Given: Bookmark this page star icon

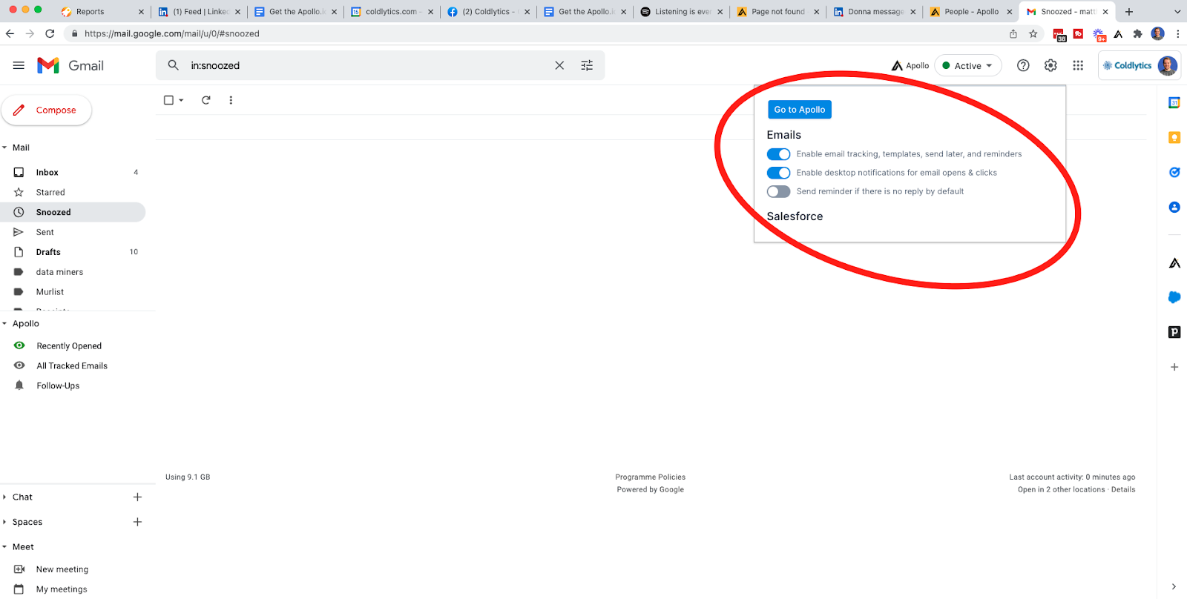Looking at the screenshot, I should click(1033, 33).
